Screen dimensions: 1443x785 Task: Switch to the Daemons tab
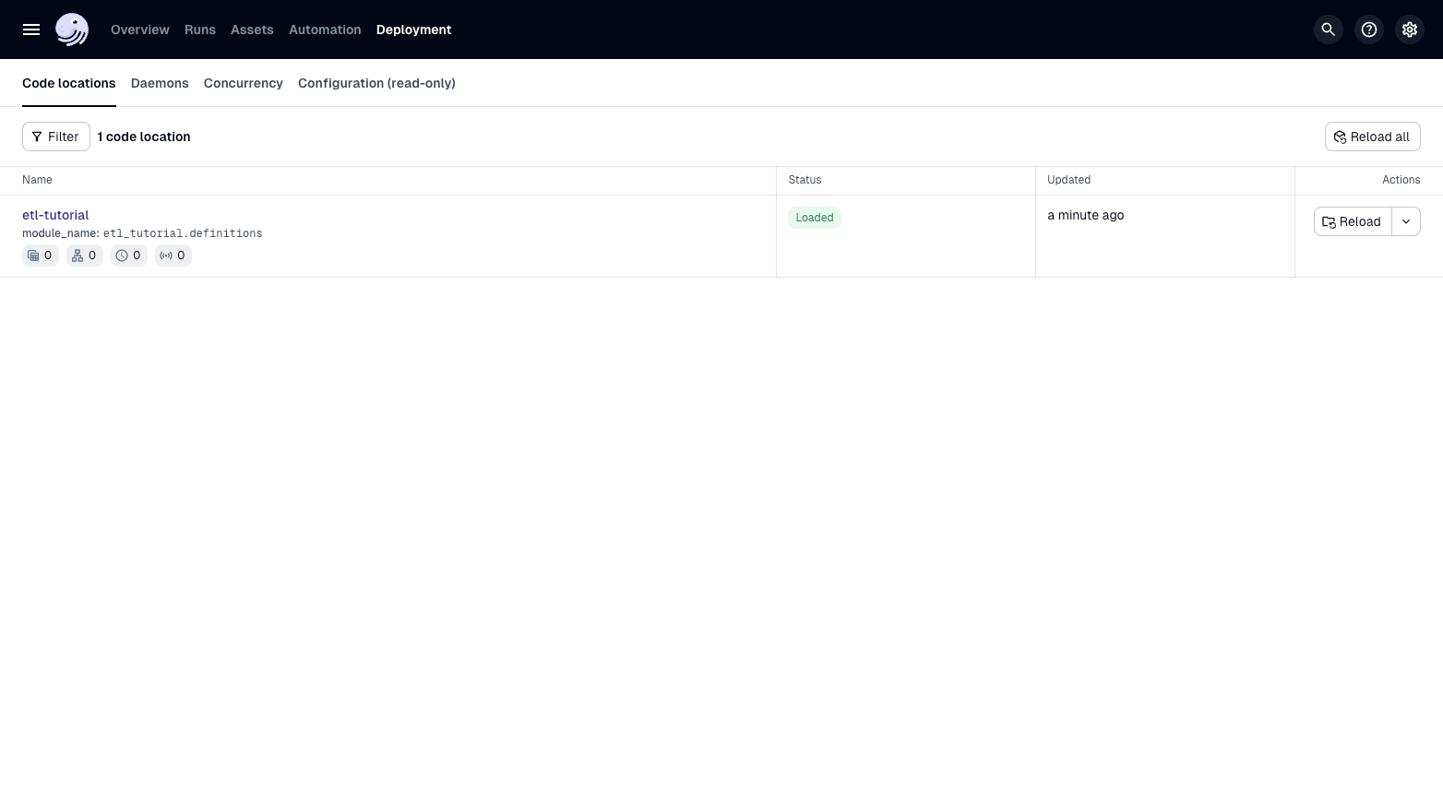[160, 83]
